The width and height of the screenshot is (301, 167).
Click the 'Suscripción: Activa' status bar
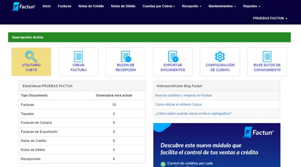(x=149, y=37)
